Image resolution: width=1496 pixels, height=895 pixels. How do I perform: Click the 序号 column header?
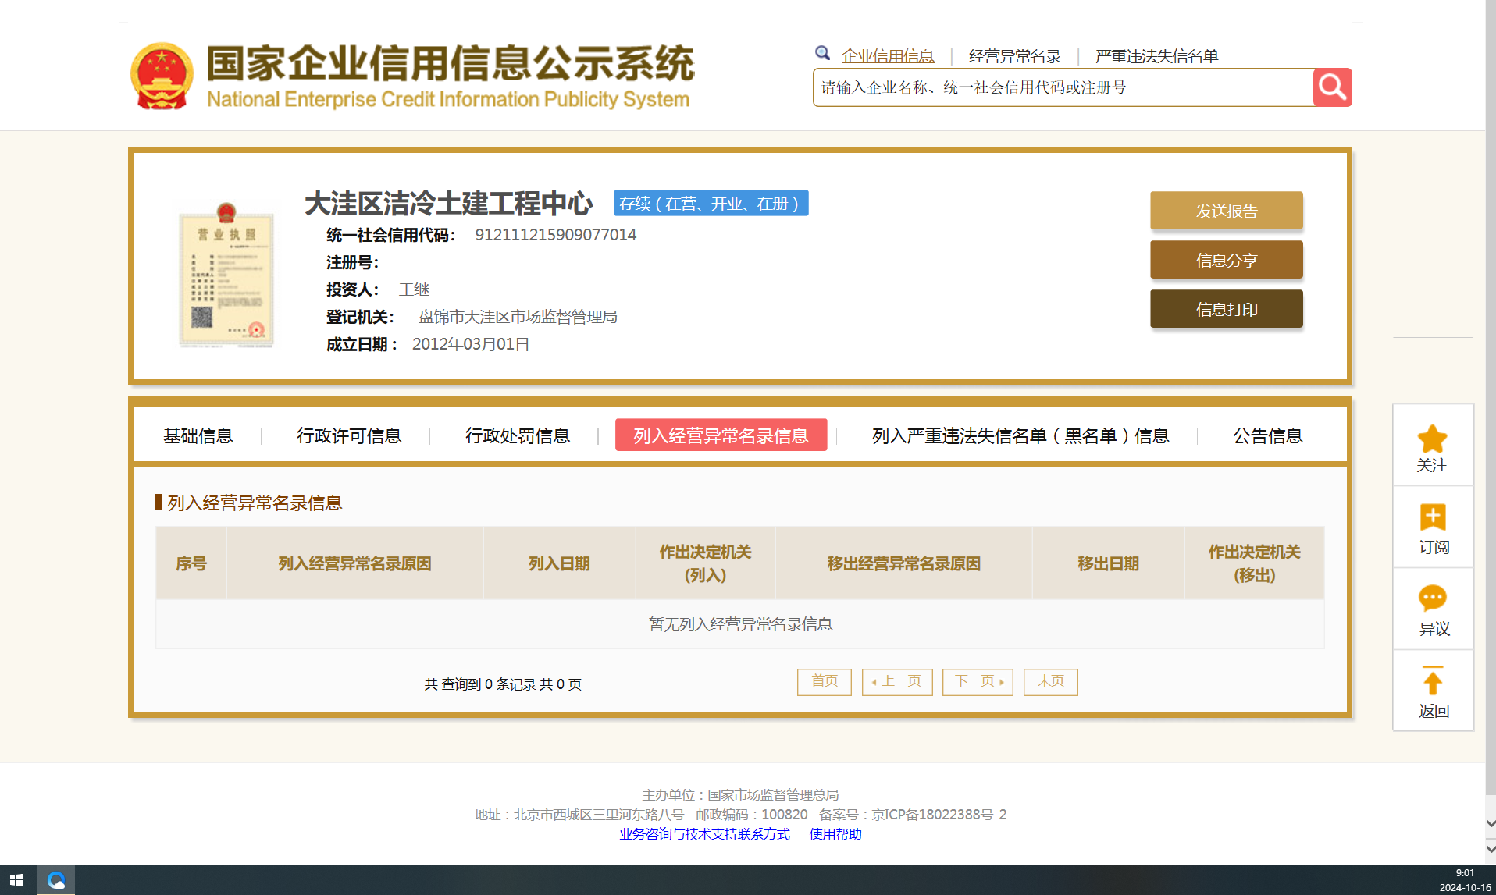(191, 563)
